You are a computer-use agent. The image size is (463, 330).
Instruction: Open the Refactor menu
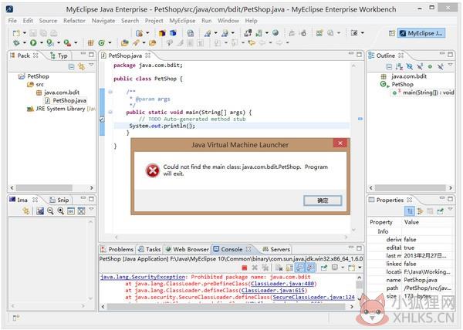74,21
